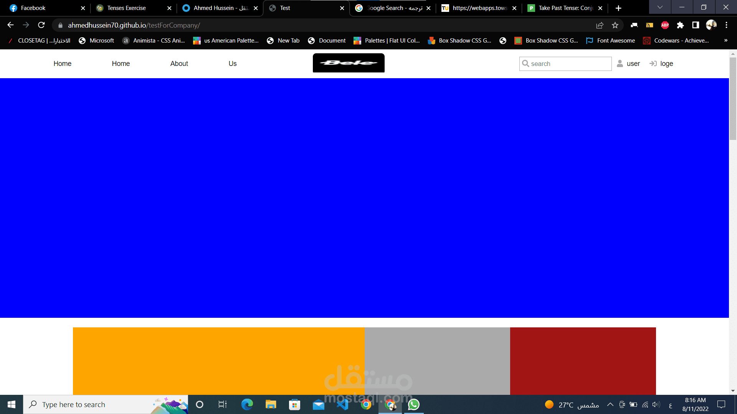Open the Chrome three-dot menu

click(726, 25)
